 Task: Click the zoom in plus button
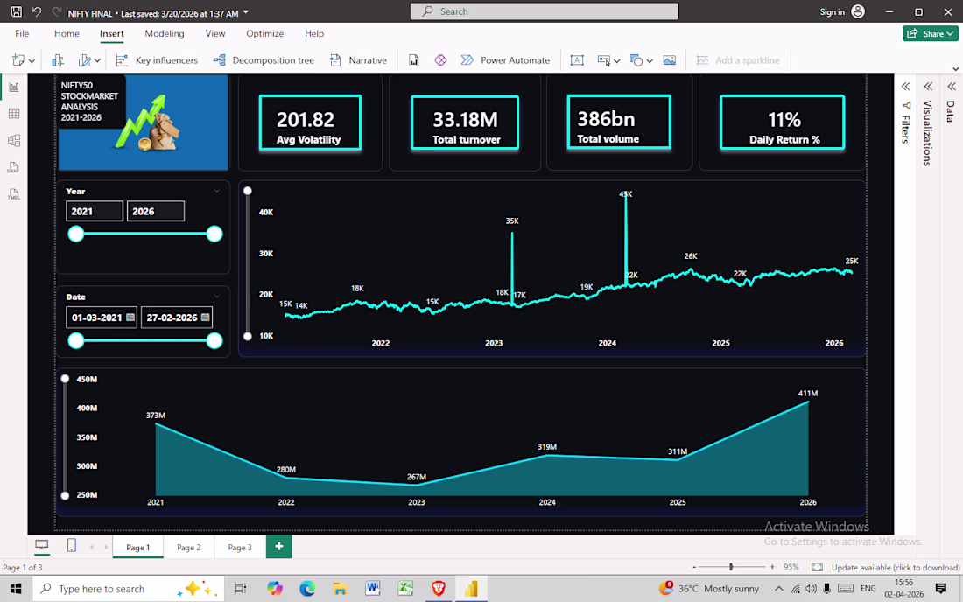(772, 568)
